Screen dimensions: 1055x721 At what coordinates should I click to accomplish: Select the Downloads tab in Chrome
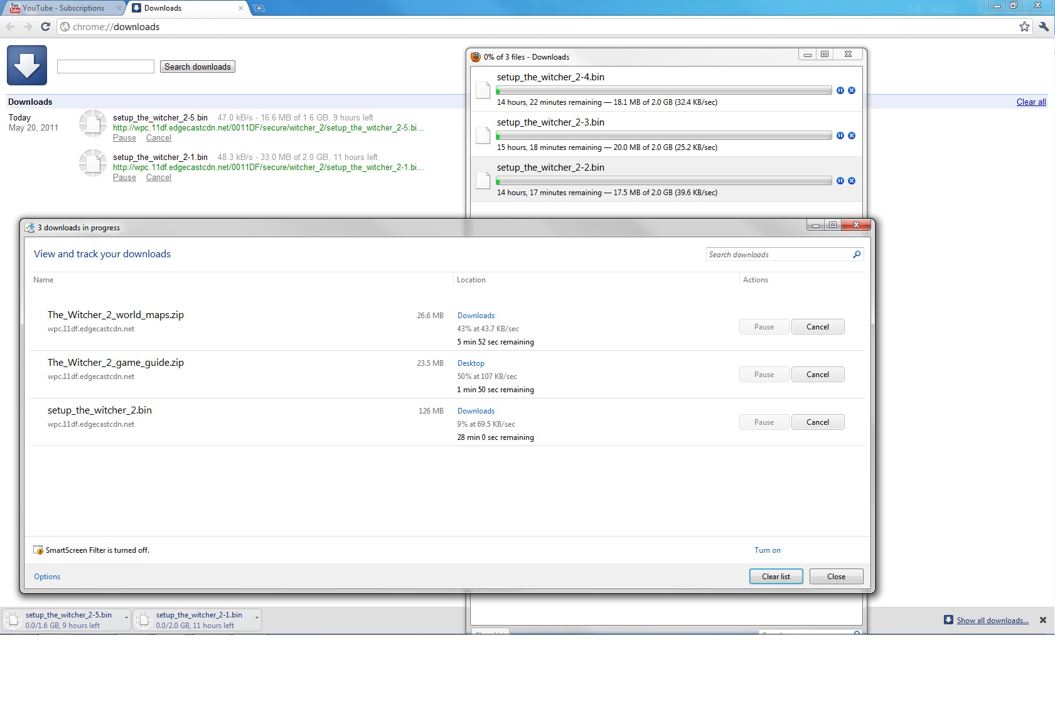tap(188, 8)
